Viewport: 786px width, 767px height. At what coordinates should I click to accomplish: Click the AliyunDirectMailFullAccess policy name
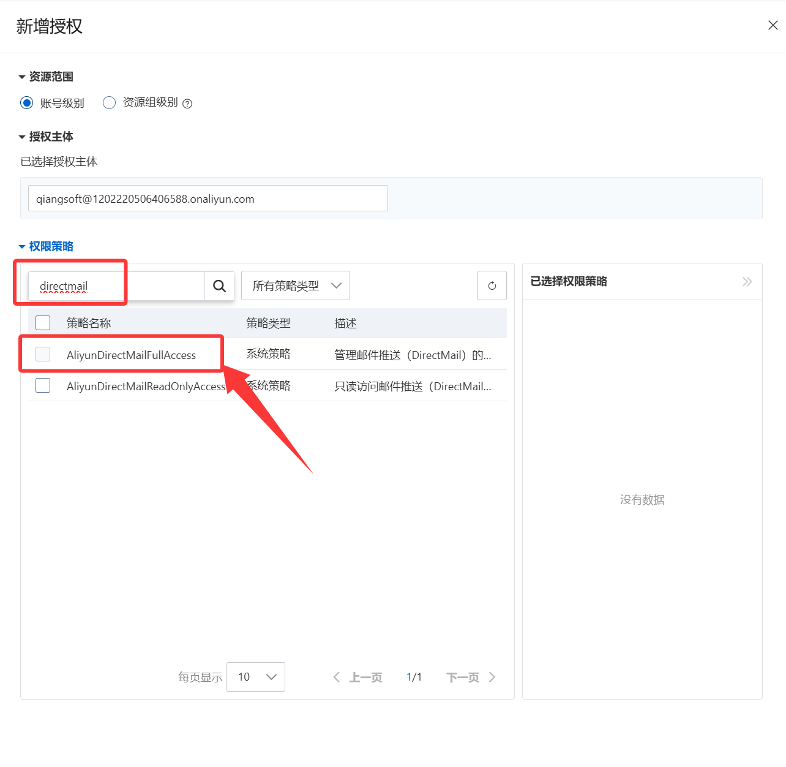click(x=131, y=355)
